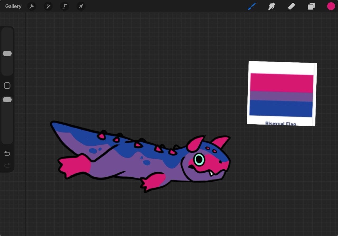Click the Bisexual Flag reference image caption
The width and height of the screenshot is (338, 236).
click(x=280, y=123)
